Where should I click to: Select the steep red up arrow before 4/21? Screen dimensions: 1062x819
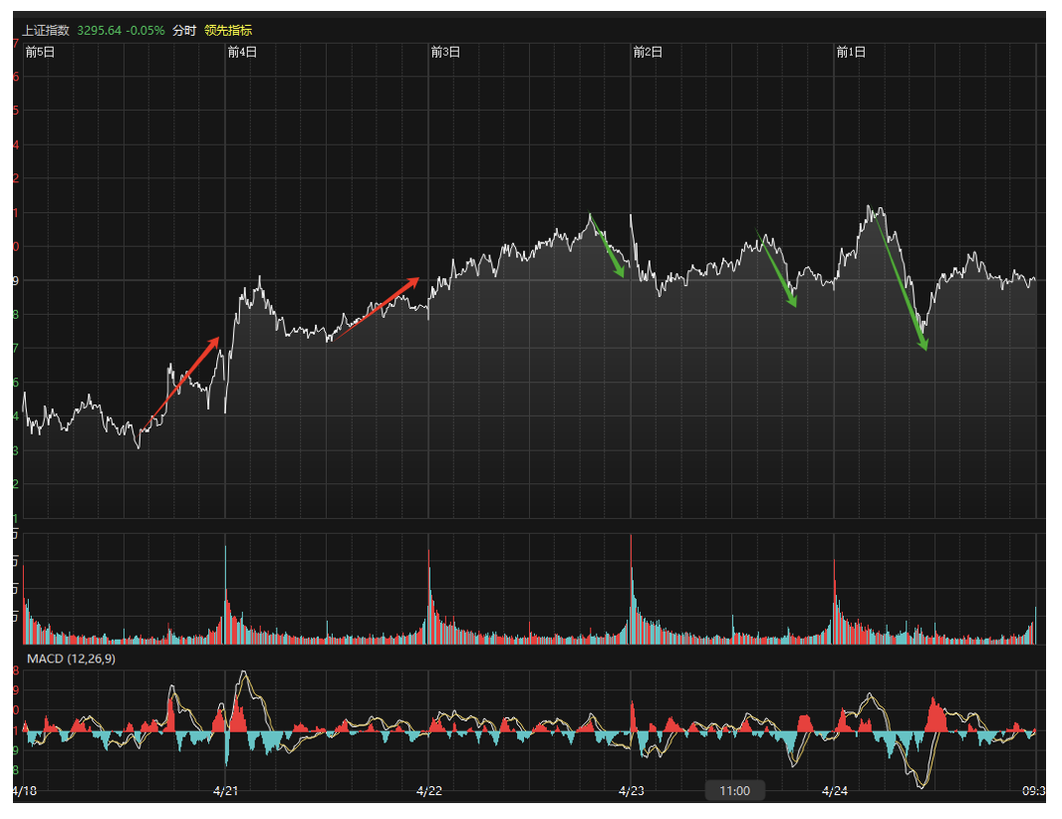click(x=181, y=384)
